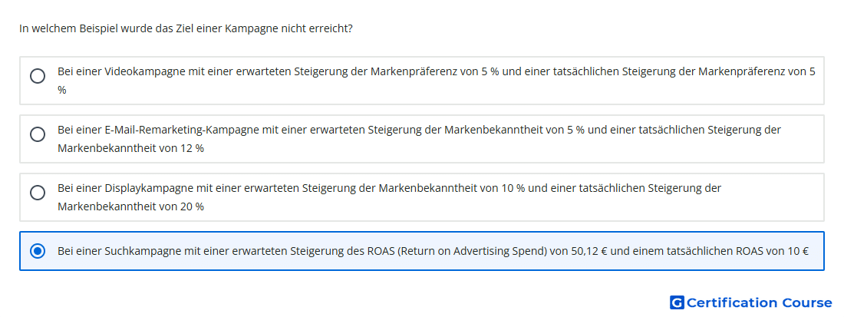Click the Suchkampagne ROAS answer text
Image resolution: width=844 pixels, height=317 pixels.
[434, 251]
